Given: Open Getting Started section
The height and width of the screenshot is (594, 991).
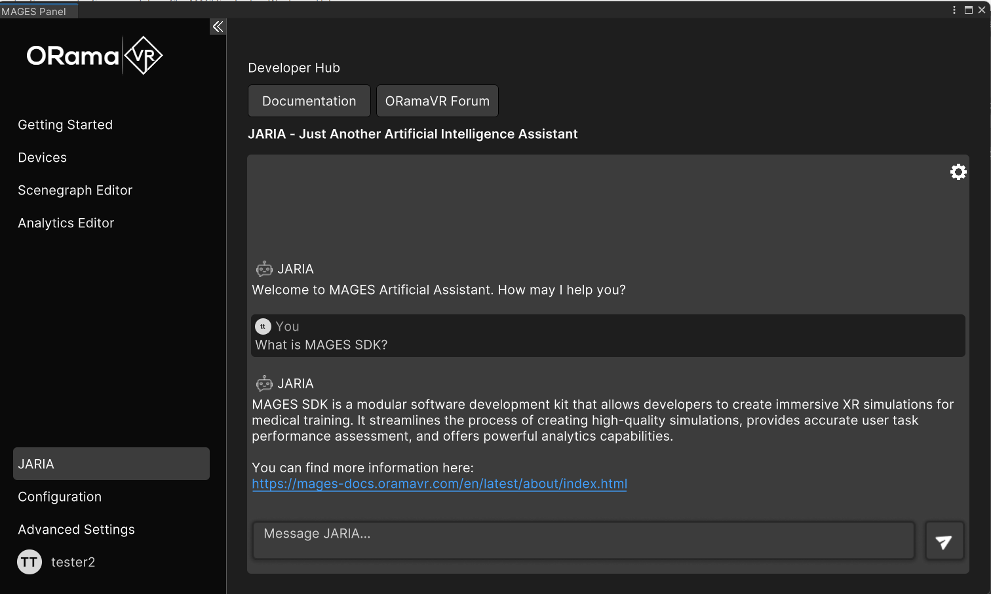Looking at the screenshot, I should coord(66,124).
